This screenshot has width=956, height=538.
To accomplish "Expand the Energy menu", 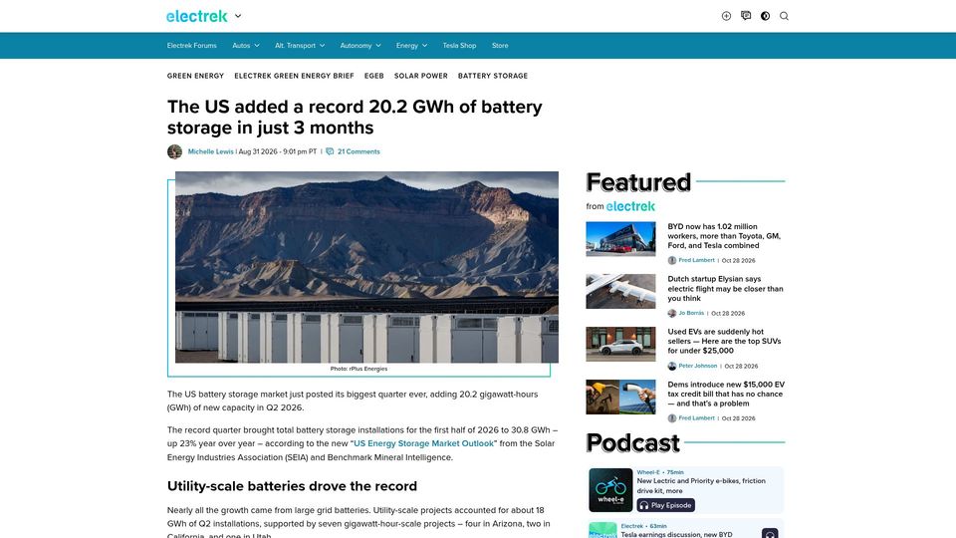I will tap(411, 46).
